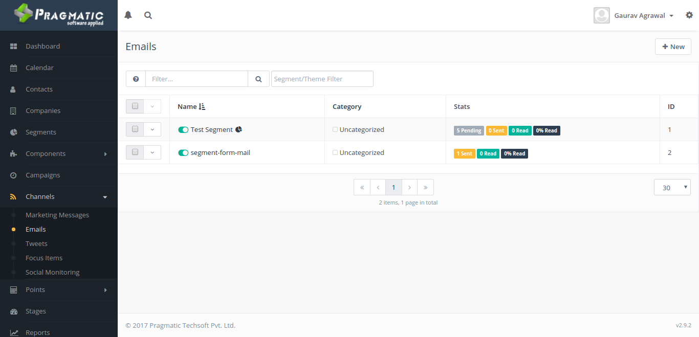This screenshot has width=699, height=337.
Task: Click the user avatar image
Action: 602,15
